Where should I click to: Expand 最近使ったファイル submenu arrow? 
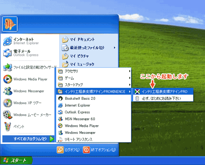tap(114, 48)
